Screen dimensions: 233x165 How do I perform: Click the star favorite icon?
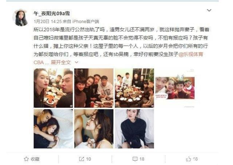[26, 159]
